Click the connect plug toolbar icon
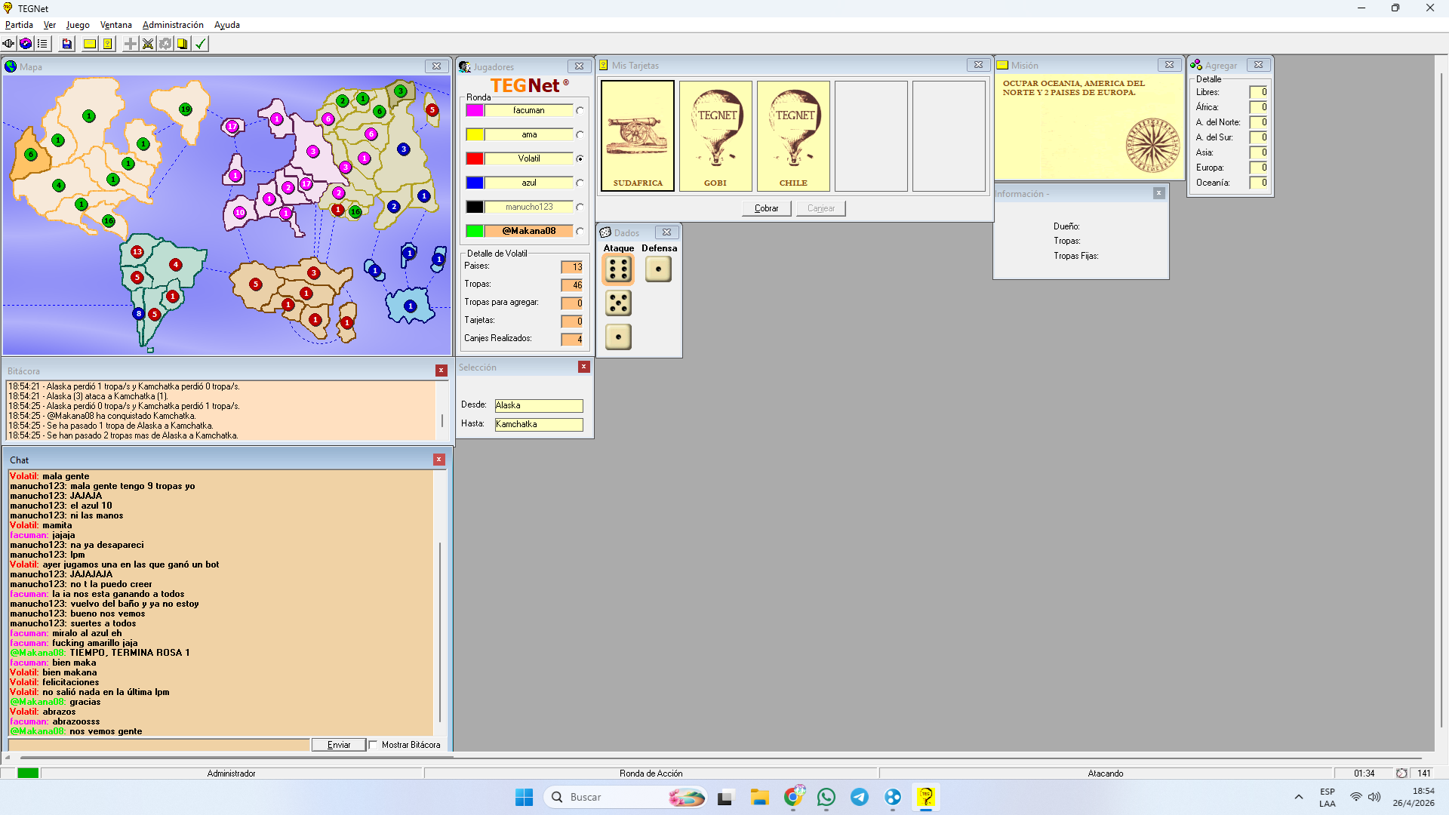The image size is (1449, 815). click(x=8, y=44)
